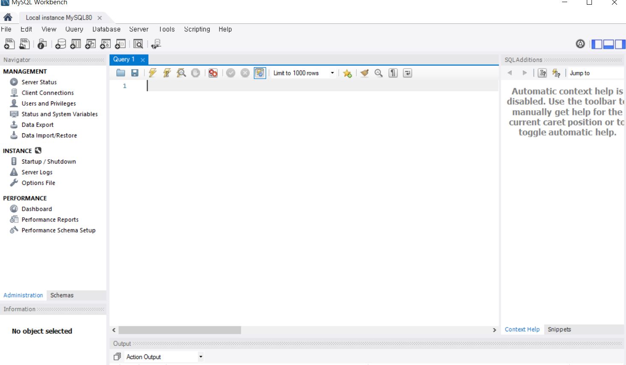Reconnect to DBMS icon

156,44
